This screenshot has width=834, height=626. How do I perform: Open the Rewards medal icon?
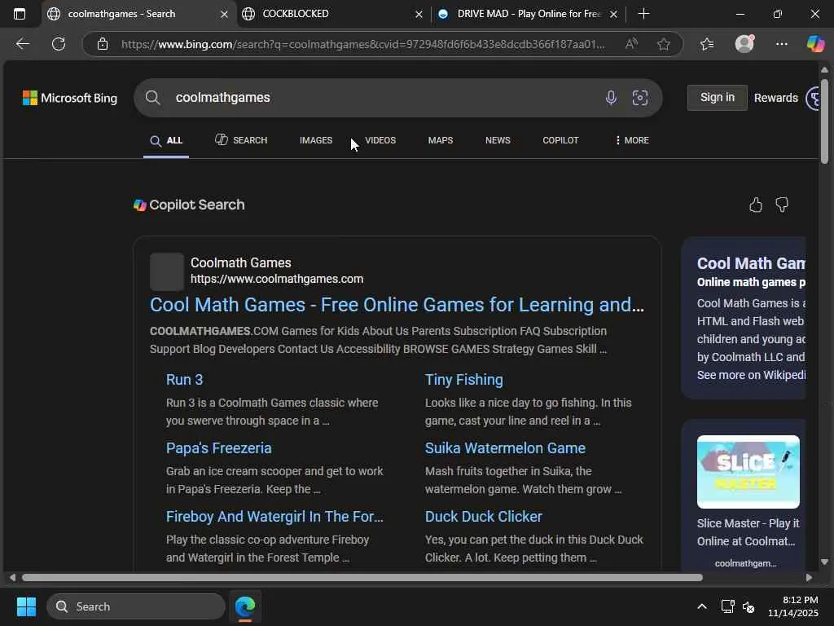[x=812, y=98]
